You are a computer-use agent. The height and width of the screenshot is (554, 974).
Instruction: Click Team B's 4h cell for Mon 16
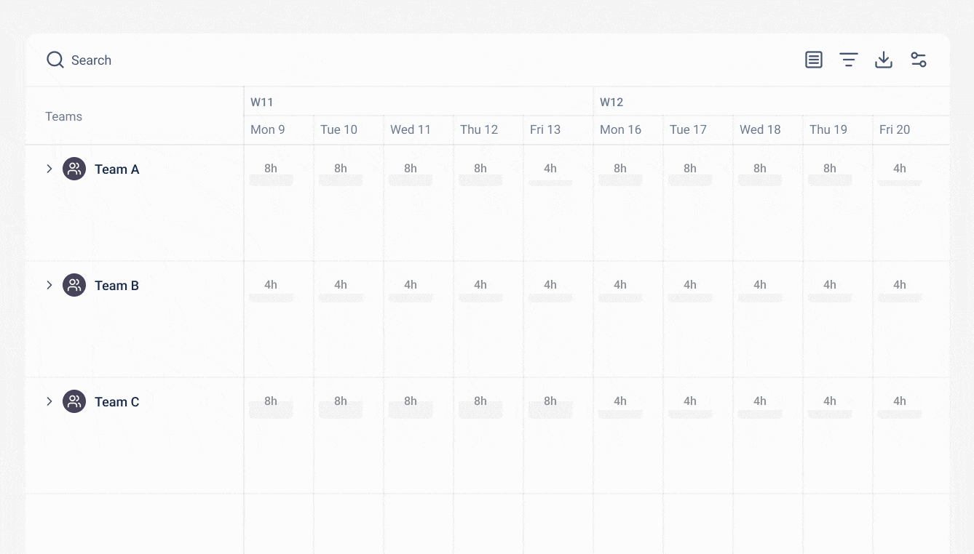[x=620, y=291]
